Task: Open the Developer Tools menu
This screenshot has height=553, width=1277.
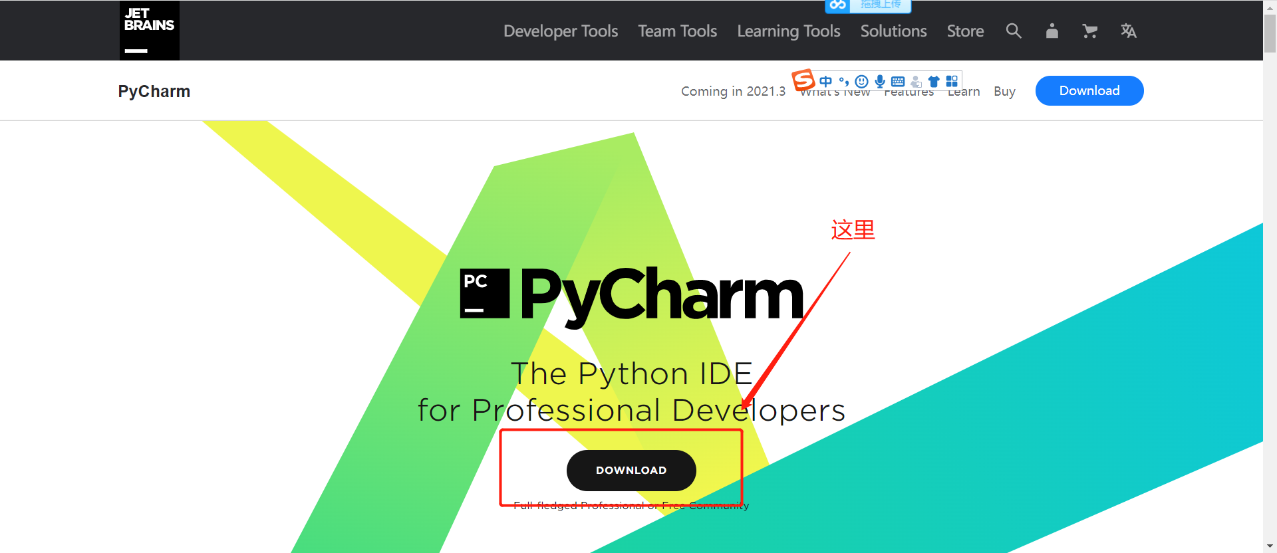Action: click(561, 31)
